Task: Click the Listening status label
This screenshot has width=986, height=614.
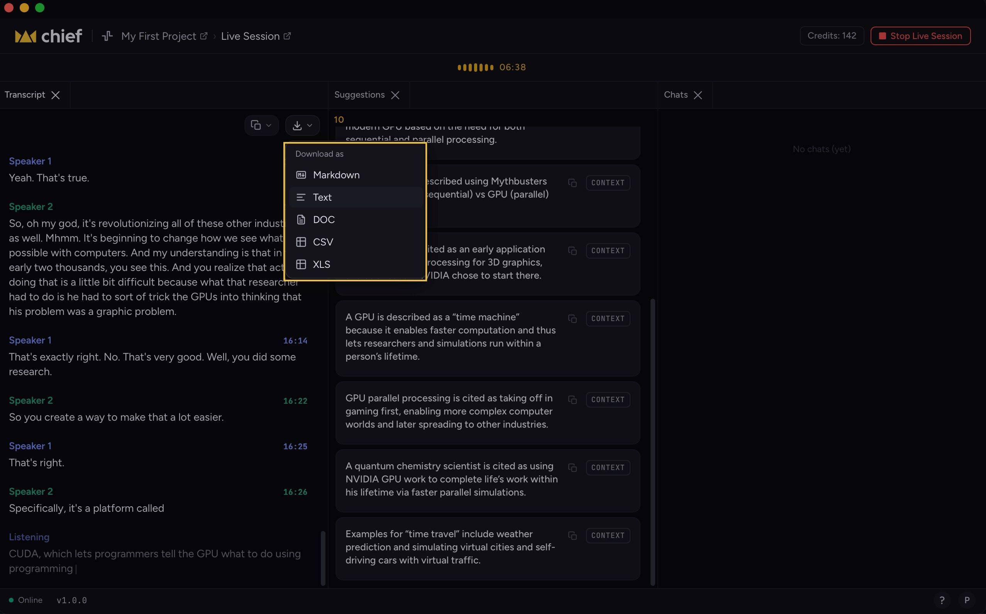Action: click(29, 537)
